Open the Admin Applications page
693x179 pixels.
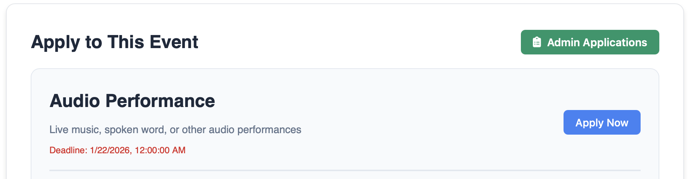[x=590, y=42]
